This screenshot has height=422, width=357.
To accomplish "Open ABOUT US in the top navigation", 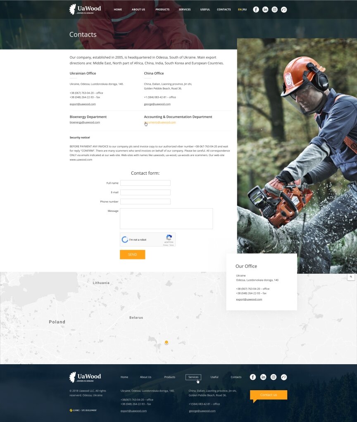I will [138, 9].
